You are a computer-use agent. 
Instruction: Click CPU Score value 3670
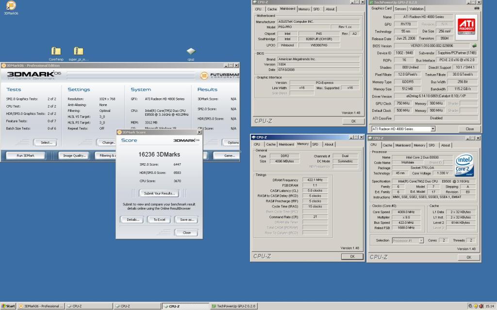pyautogui.click(x=177, y=181)
